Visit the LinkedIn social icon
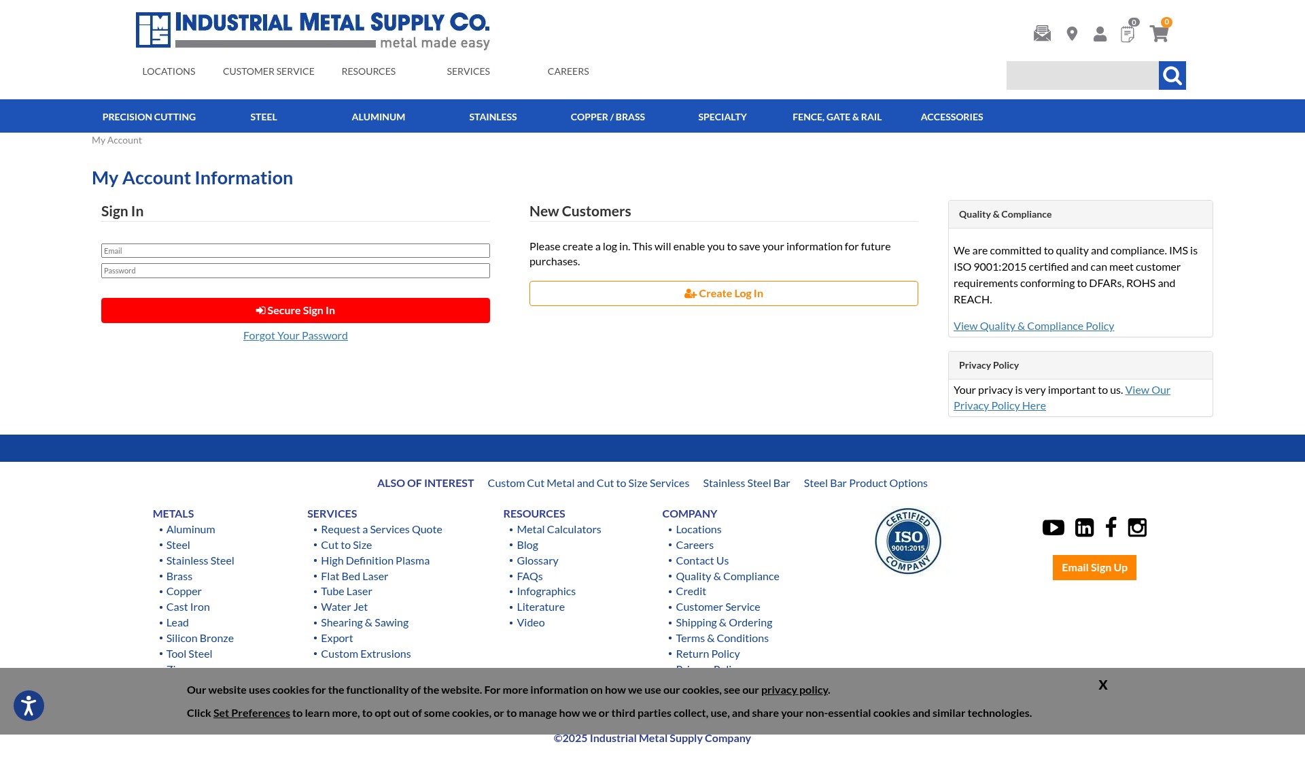Viewport: 1305px width, 757px height. tap(1084, 528)
